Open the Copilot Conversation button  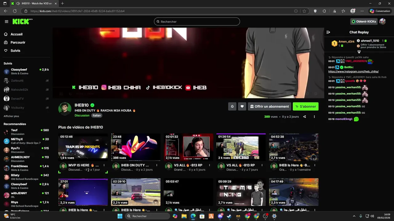pos(380,11)
